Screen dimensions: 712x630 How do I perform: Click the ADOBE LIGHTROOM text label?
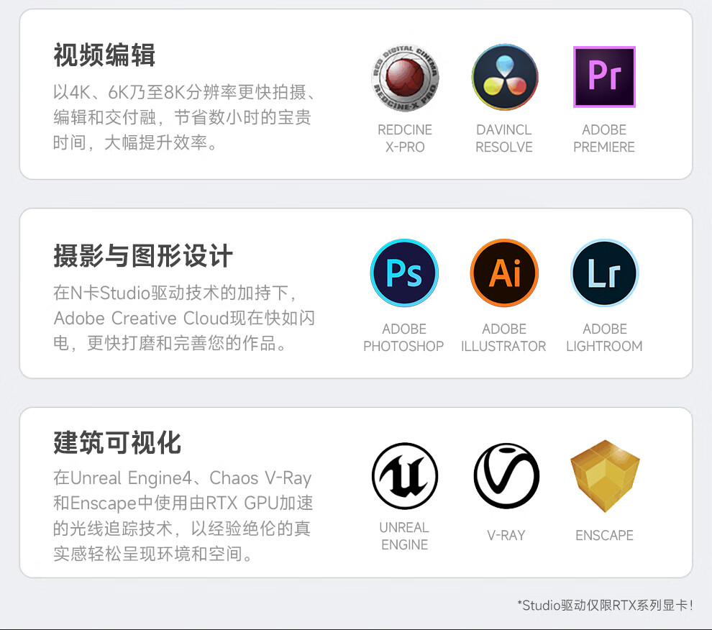pyautogui.click(x=604, y=337)
